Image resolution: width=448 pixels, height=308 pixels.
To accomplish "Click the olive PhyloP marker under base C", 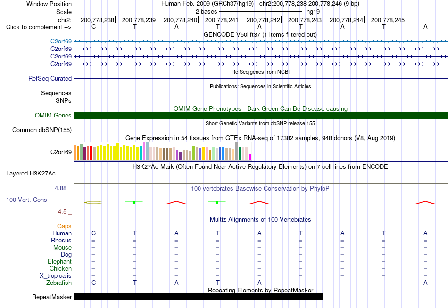I will click(x=93, y=202).
